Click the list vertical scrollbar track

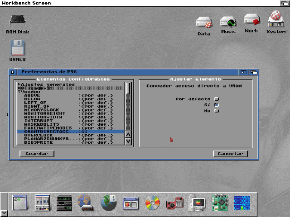[128, 112]
